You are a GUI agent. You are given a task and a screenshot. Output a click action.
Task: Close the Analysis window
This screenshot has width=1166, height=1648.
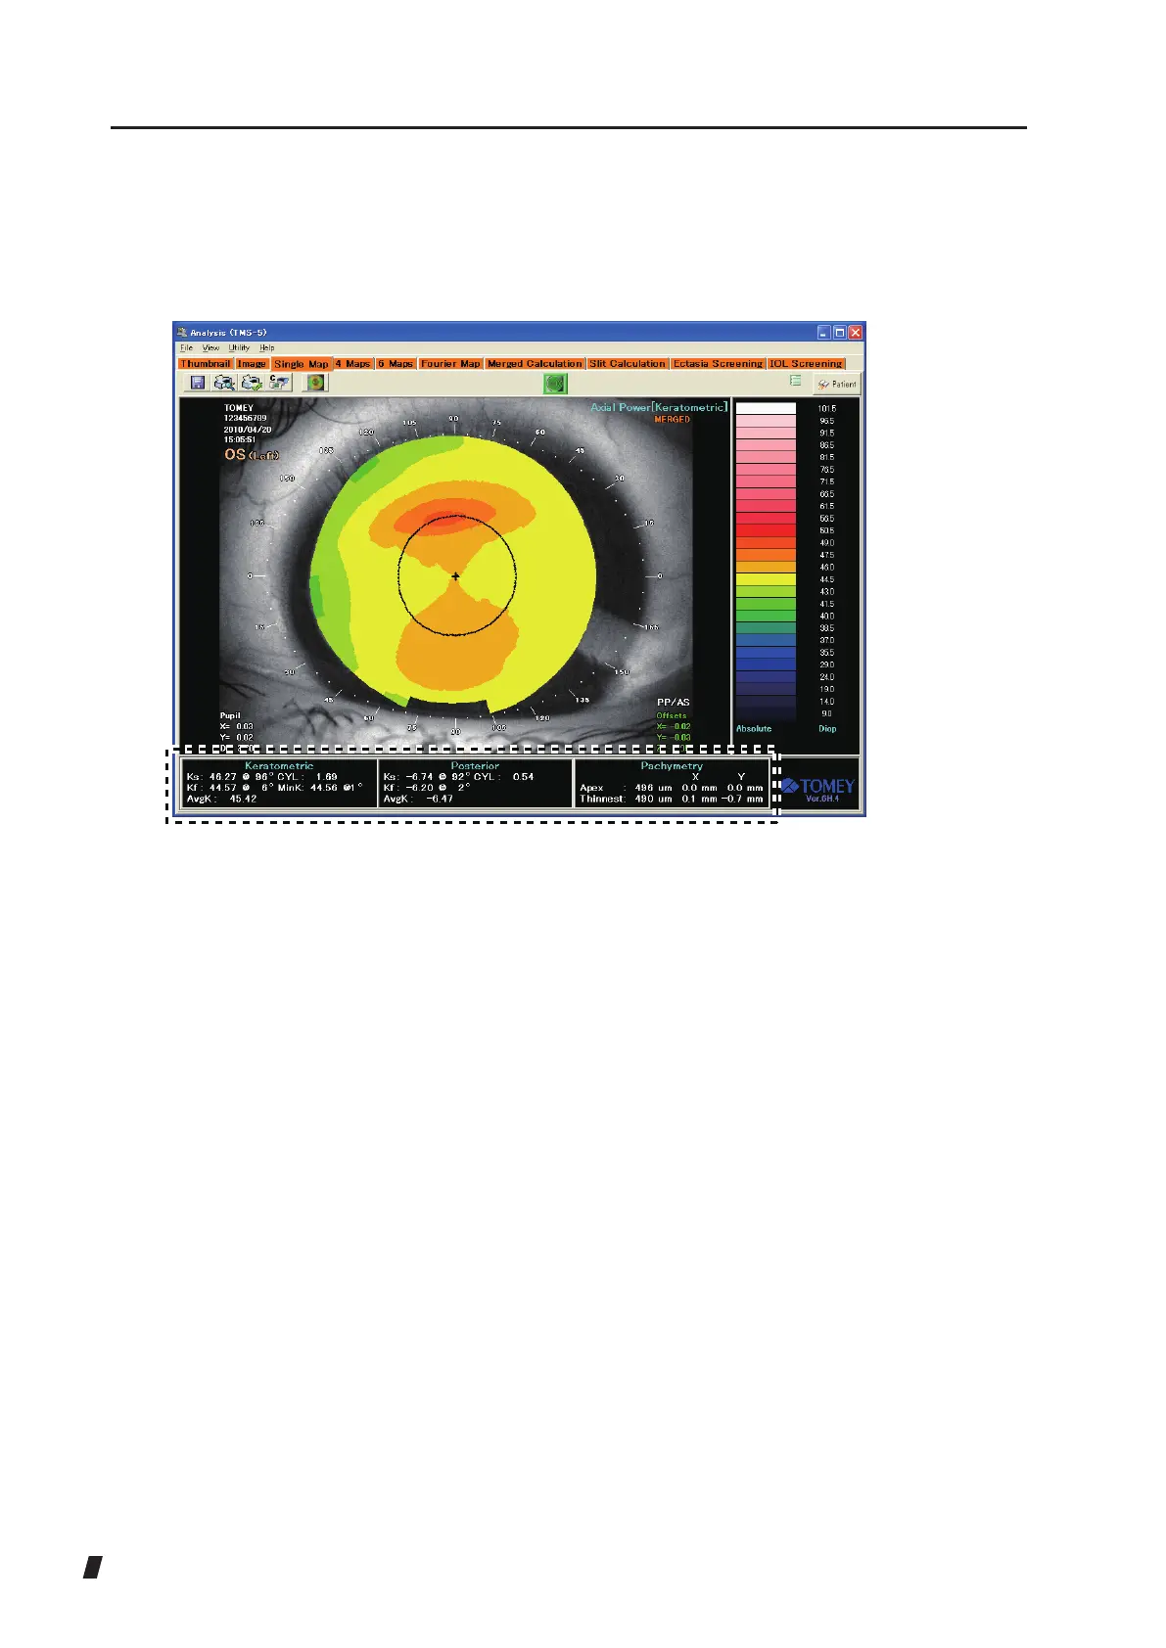click(x=856, y=333)
